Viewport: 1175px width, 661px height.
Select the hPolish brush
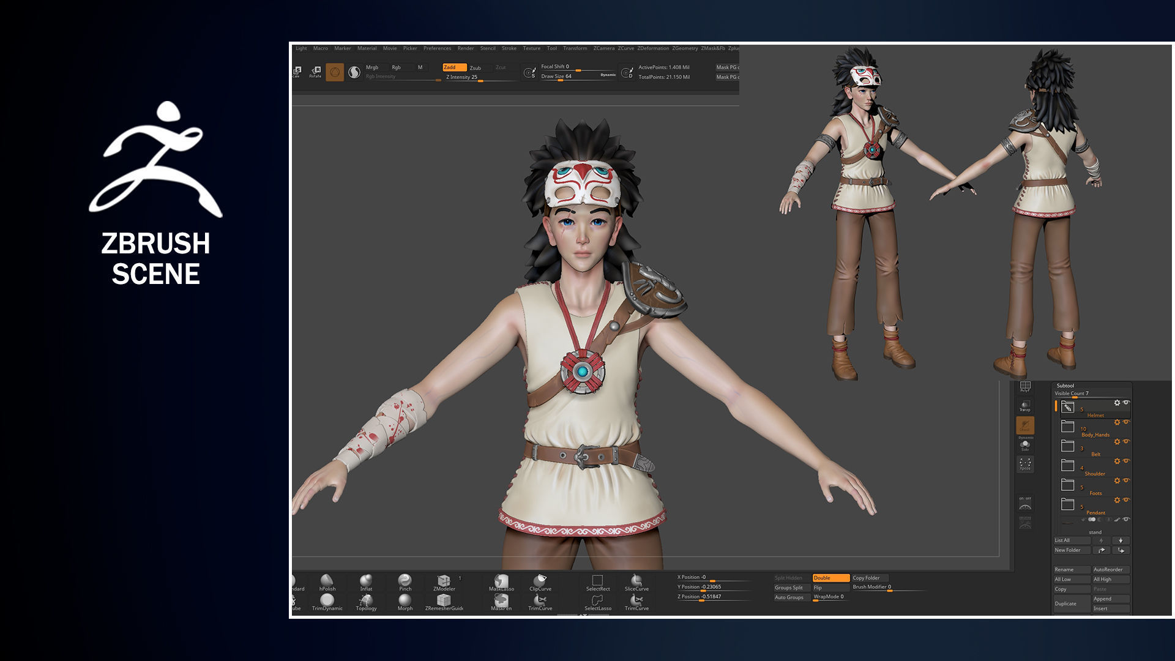click(327, 582)
